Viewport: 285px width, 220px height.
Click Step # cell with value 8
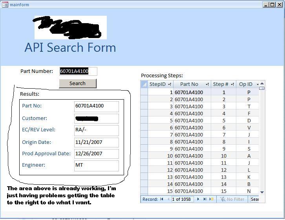[x=224, y=142]
